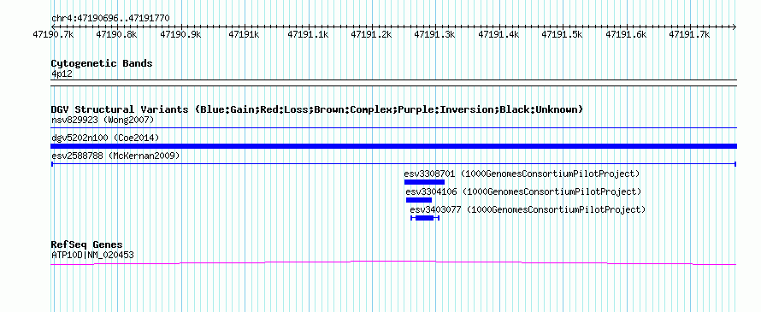
Task: Select variant label esv2588788 (McKernan2009)
Action: (115, 156)
